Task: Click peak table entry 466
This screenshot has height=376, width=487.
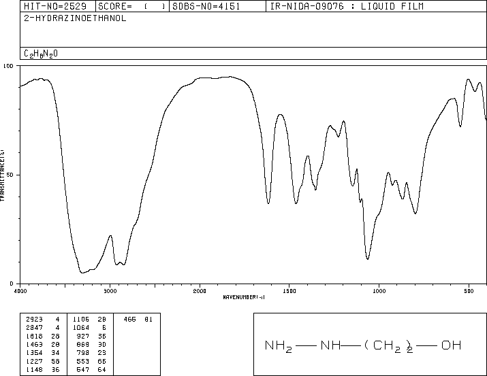Action: 130,320
